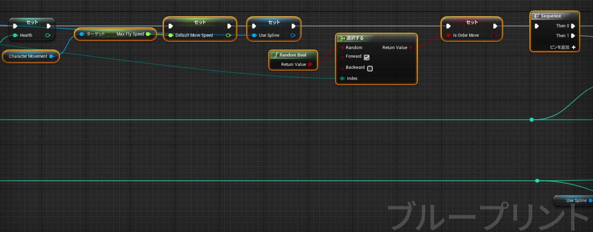Select the lower green reroute node
Image resolution: width=593 pixels, height=232 pixels.
537,181
